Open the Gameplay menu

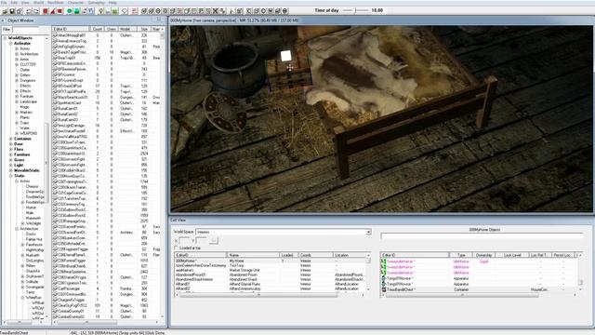(x=96, y=2)
